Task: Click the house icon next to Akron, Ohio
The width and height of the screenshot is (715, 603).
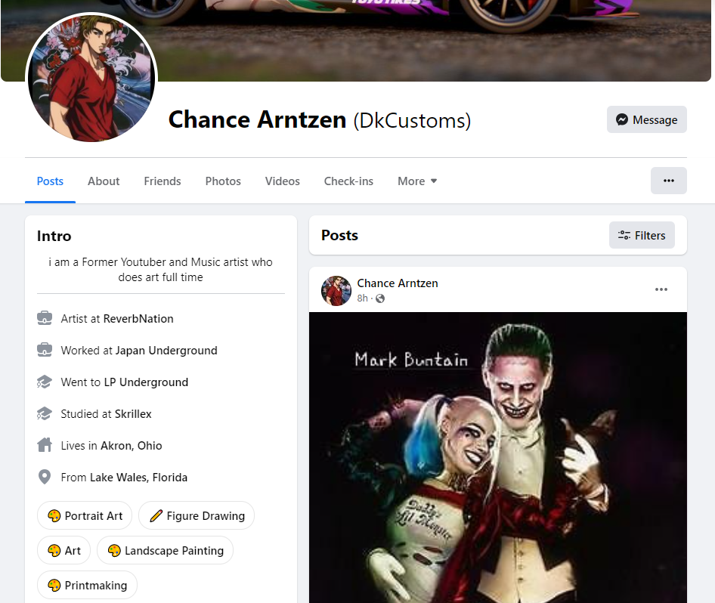Action: coord(45,445)
